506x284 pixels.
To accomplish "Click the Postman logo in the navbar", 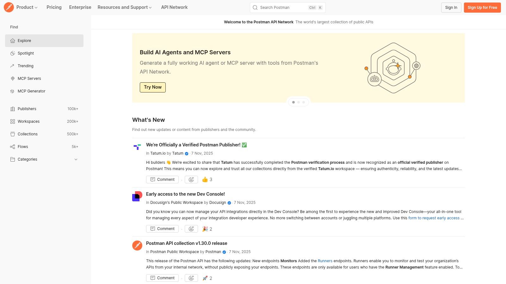I will click(9, 7).
